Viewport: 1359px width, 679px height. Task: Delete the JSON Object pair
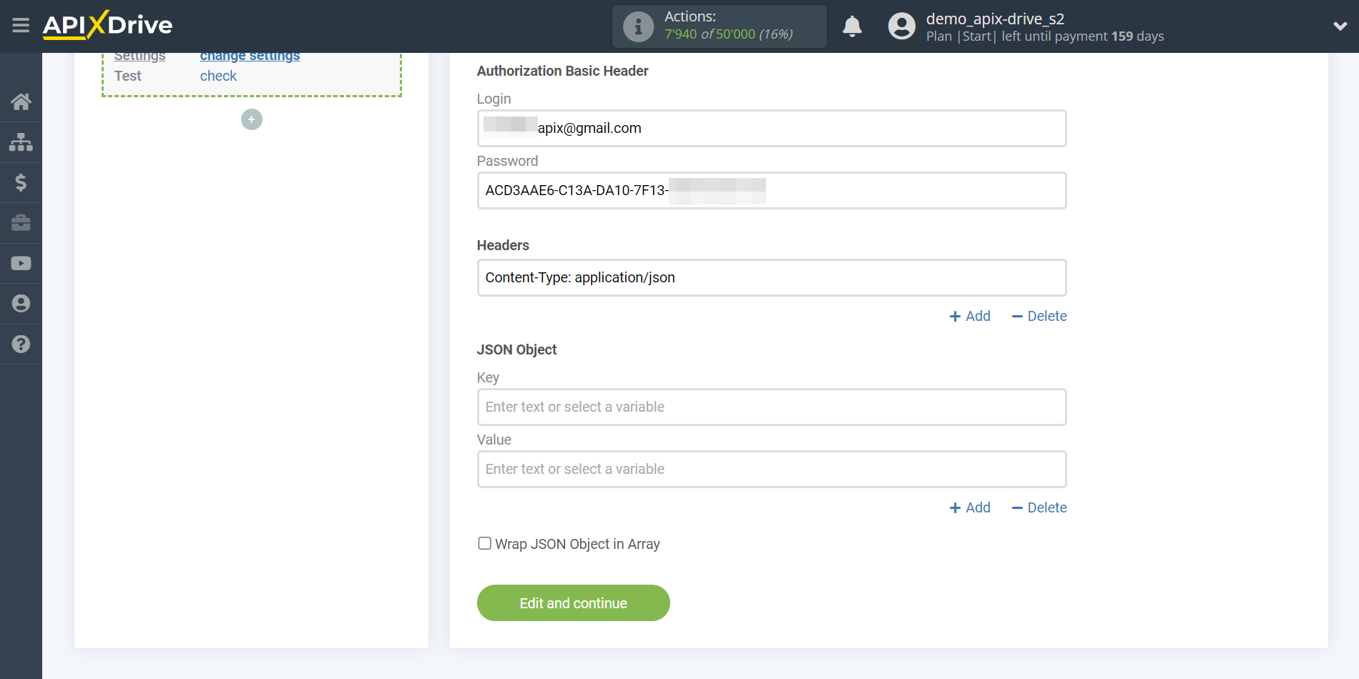click(1039, 507)
